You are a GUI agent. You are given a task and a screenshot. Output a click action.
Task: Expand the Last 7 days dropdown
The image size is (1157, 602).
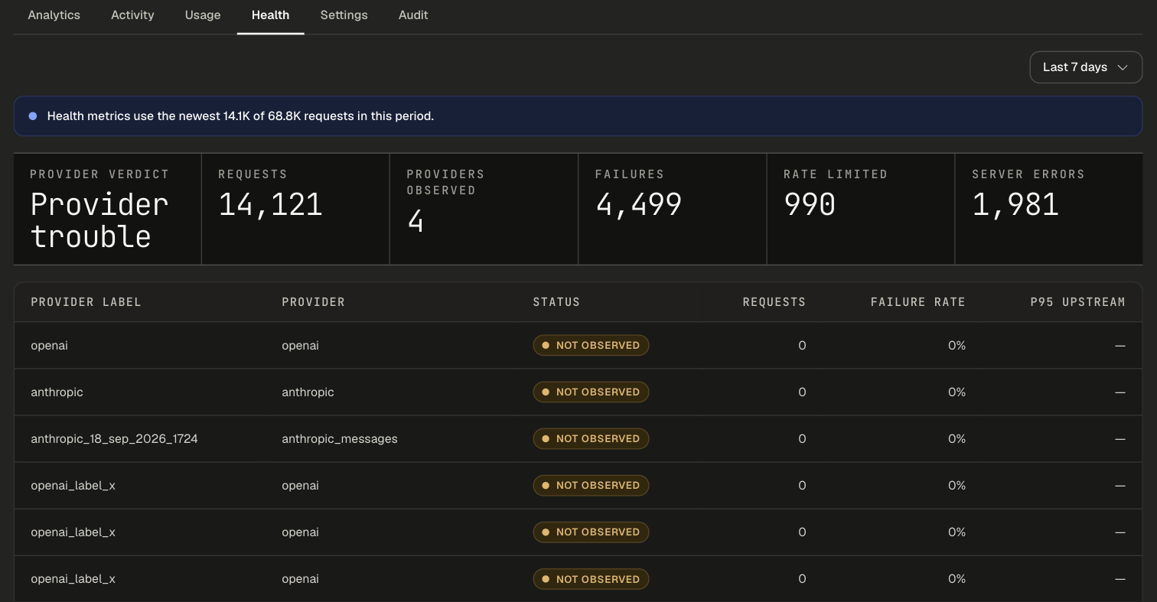tap(1086, 67)
